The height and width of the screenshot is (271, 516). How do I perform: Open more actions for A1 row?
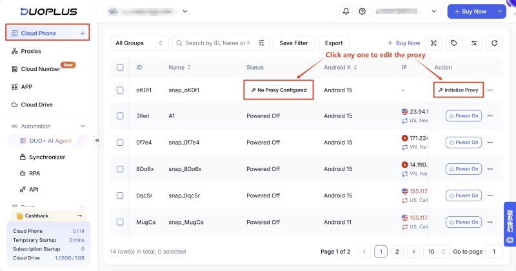coord(490,116)
